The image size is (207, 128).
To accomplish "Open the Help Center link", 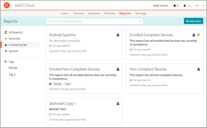I will (160, 6).
